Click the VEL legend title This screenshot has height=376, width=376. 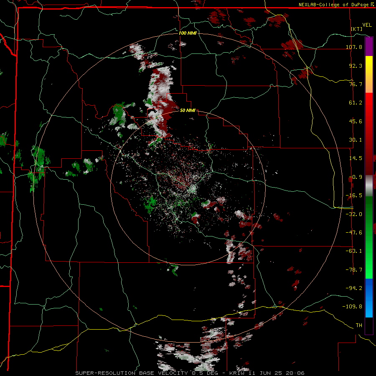coord(367,25)
